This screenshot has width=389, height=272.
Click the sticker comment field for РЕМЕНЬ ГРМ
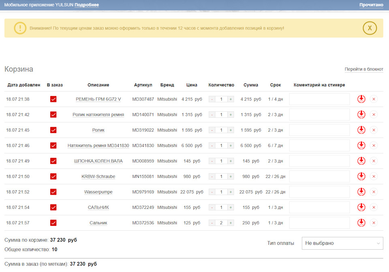point(320,99)
